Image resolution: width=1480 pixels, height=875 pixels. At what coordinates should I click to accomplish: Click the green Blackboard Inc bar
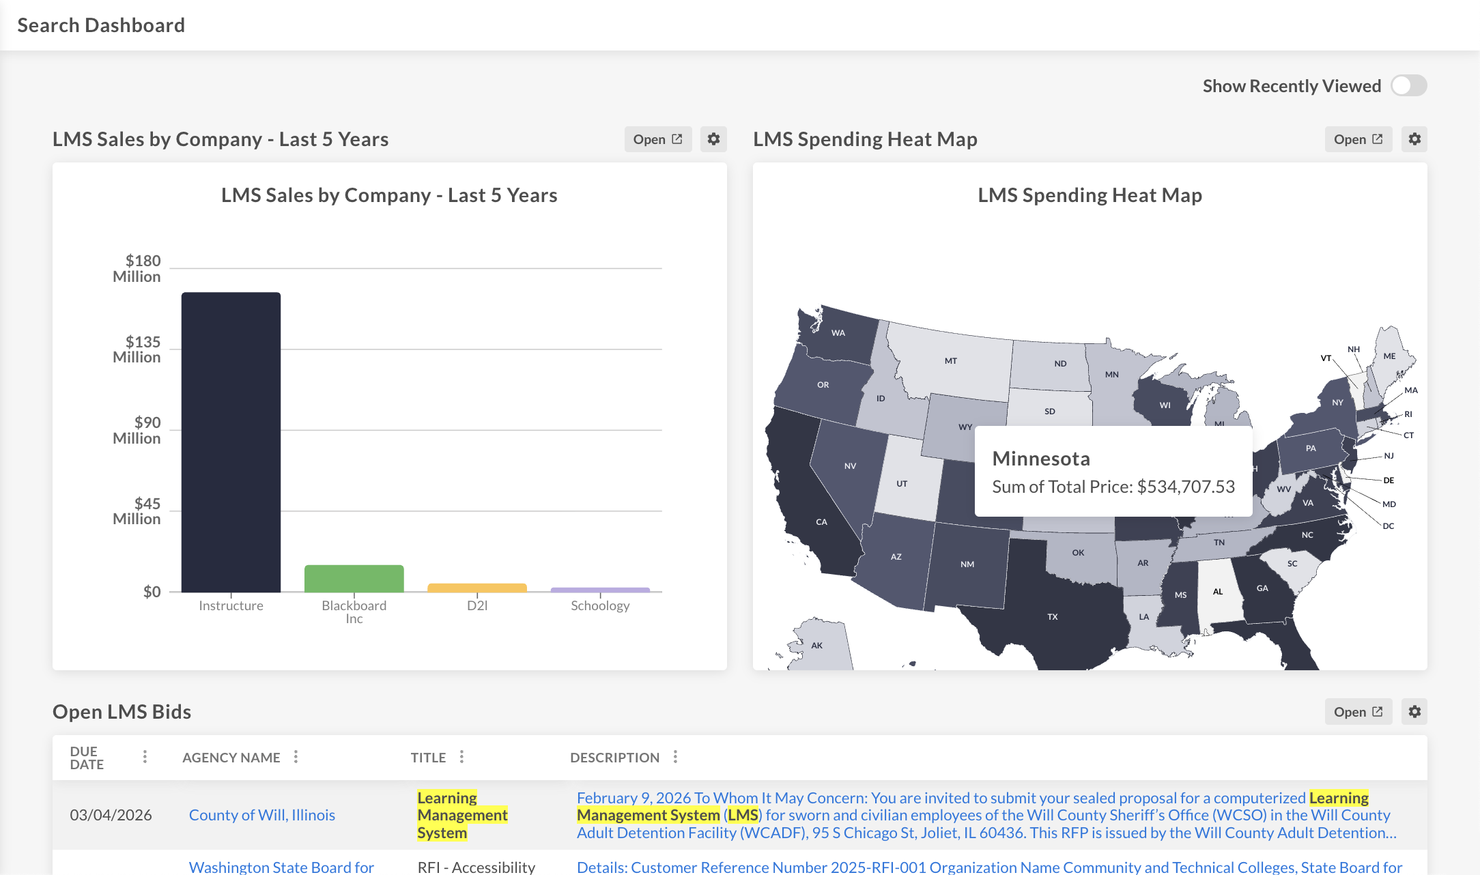[x=354, y=578]
